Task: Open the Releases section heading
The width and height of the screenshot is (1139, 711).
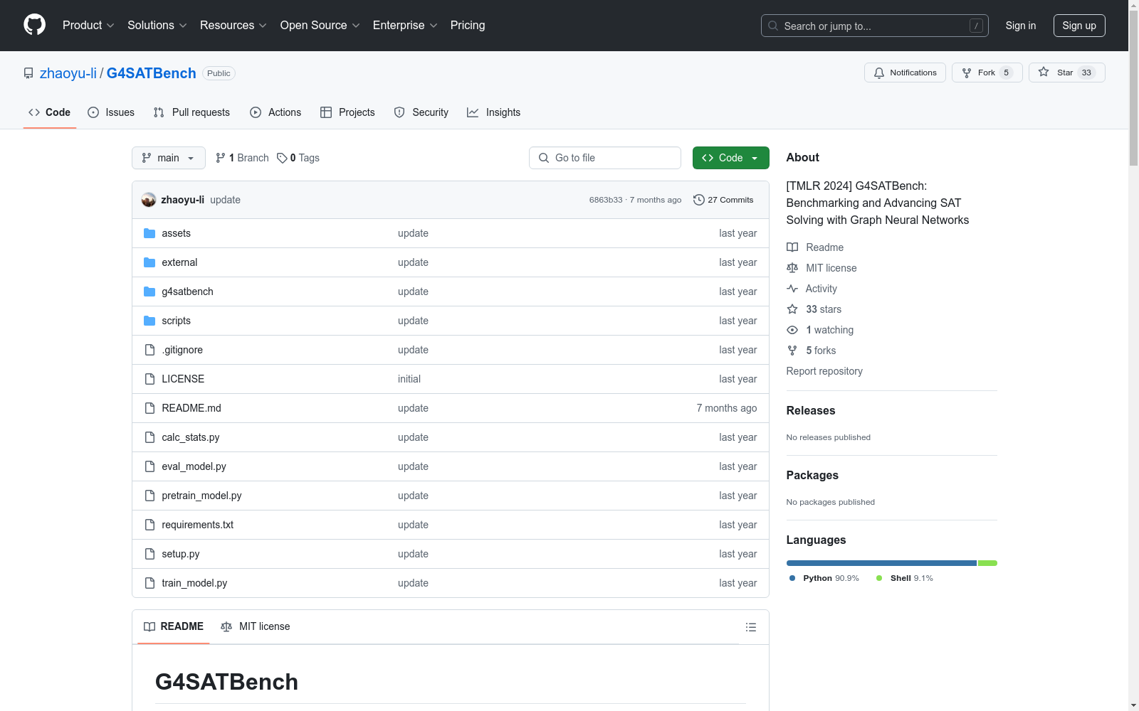Action: tap(811, 410)
